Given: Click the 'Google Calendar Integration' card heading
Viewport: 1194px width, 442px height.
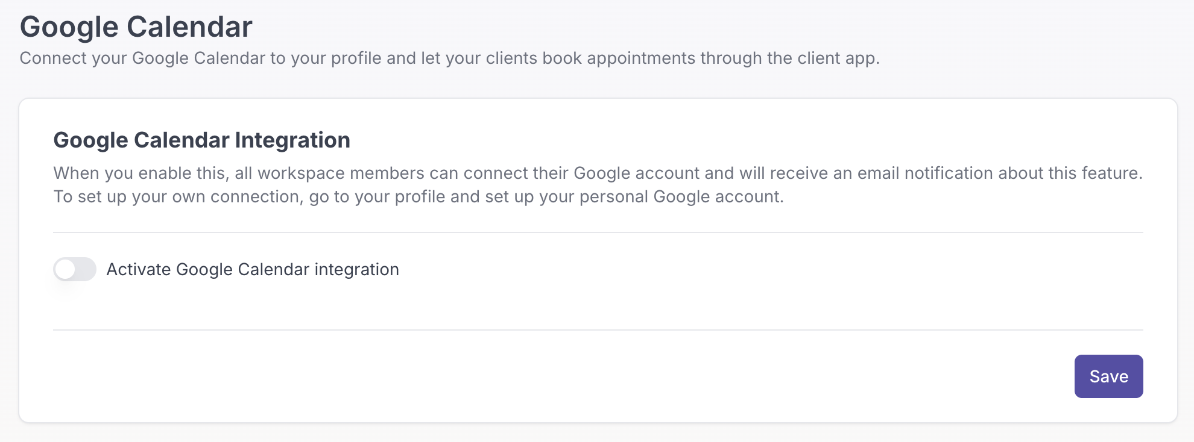Looking at the screenshot, I should [x=201, y=140].
